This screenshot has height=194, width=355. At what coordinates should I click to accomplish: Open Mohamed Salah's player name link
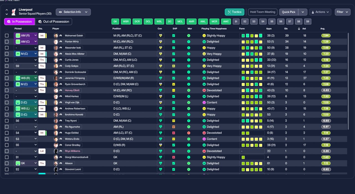pos(74,36)
